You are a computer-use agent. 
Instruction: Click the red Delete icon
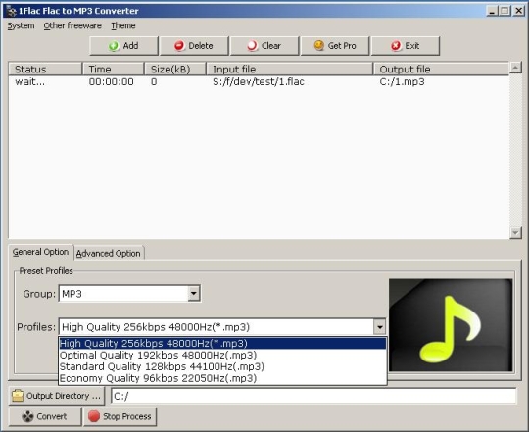[179, 46]
